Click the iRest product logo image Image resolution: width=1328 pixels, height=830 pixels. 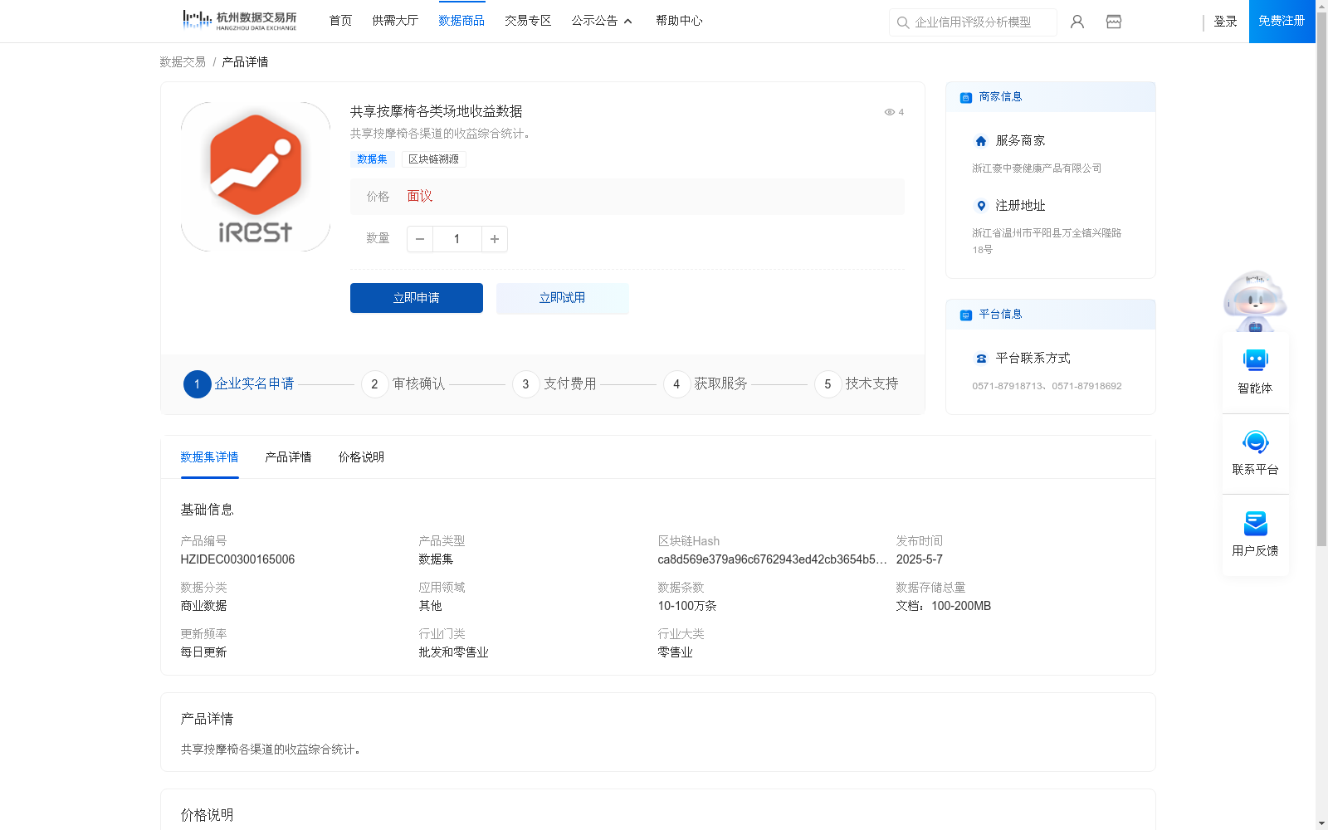coord(256,177)
